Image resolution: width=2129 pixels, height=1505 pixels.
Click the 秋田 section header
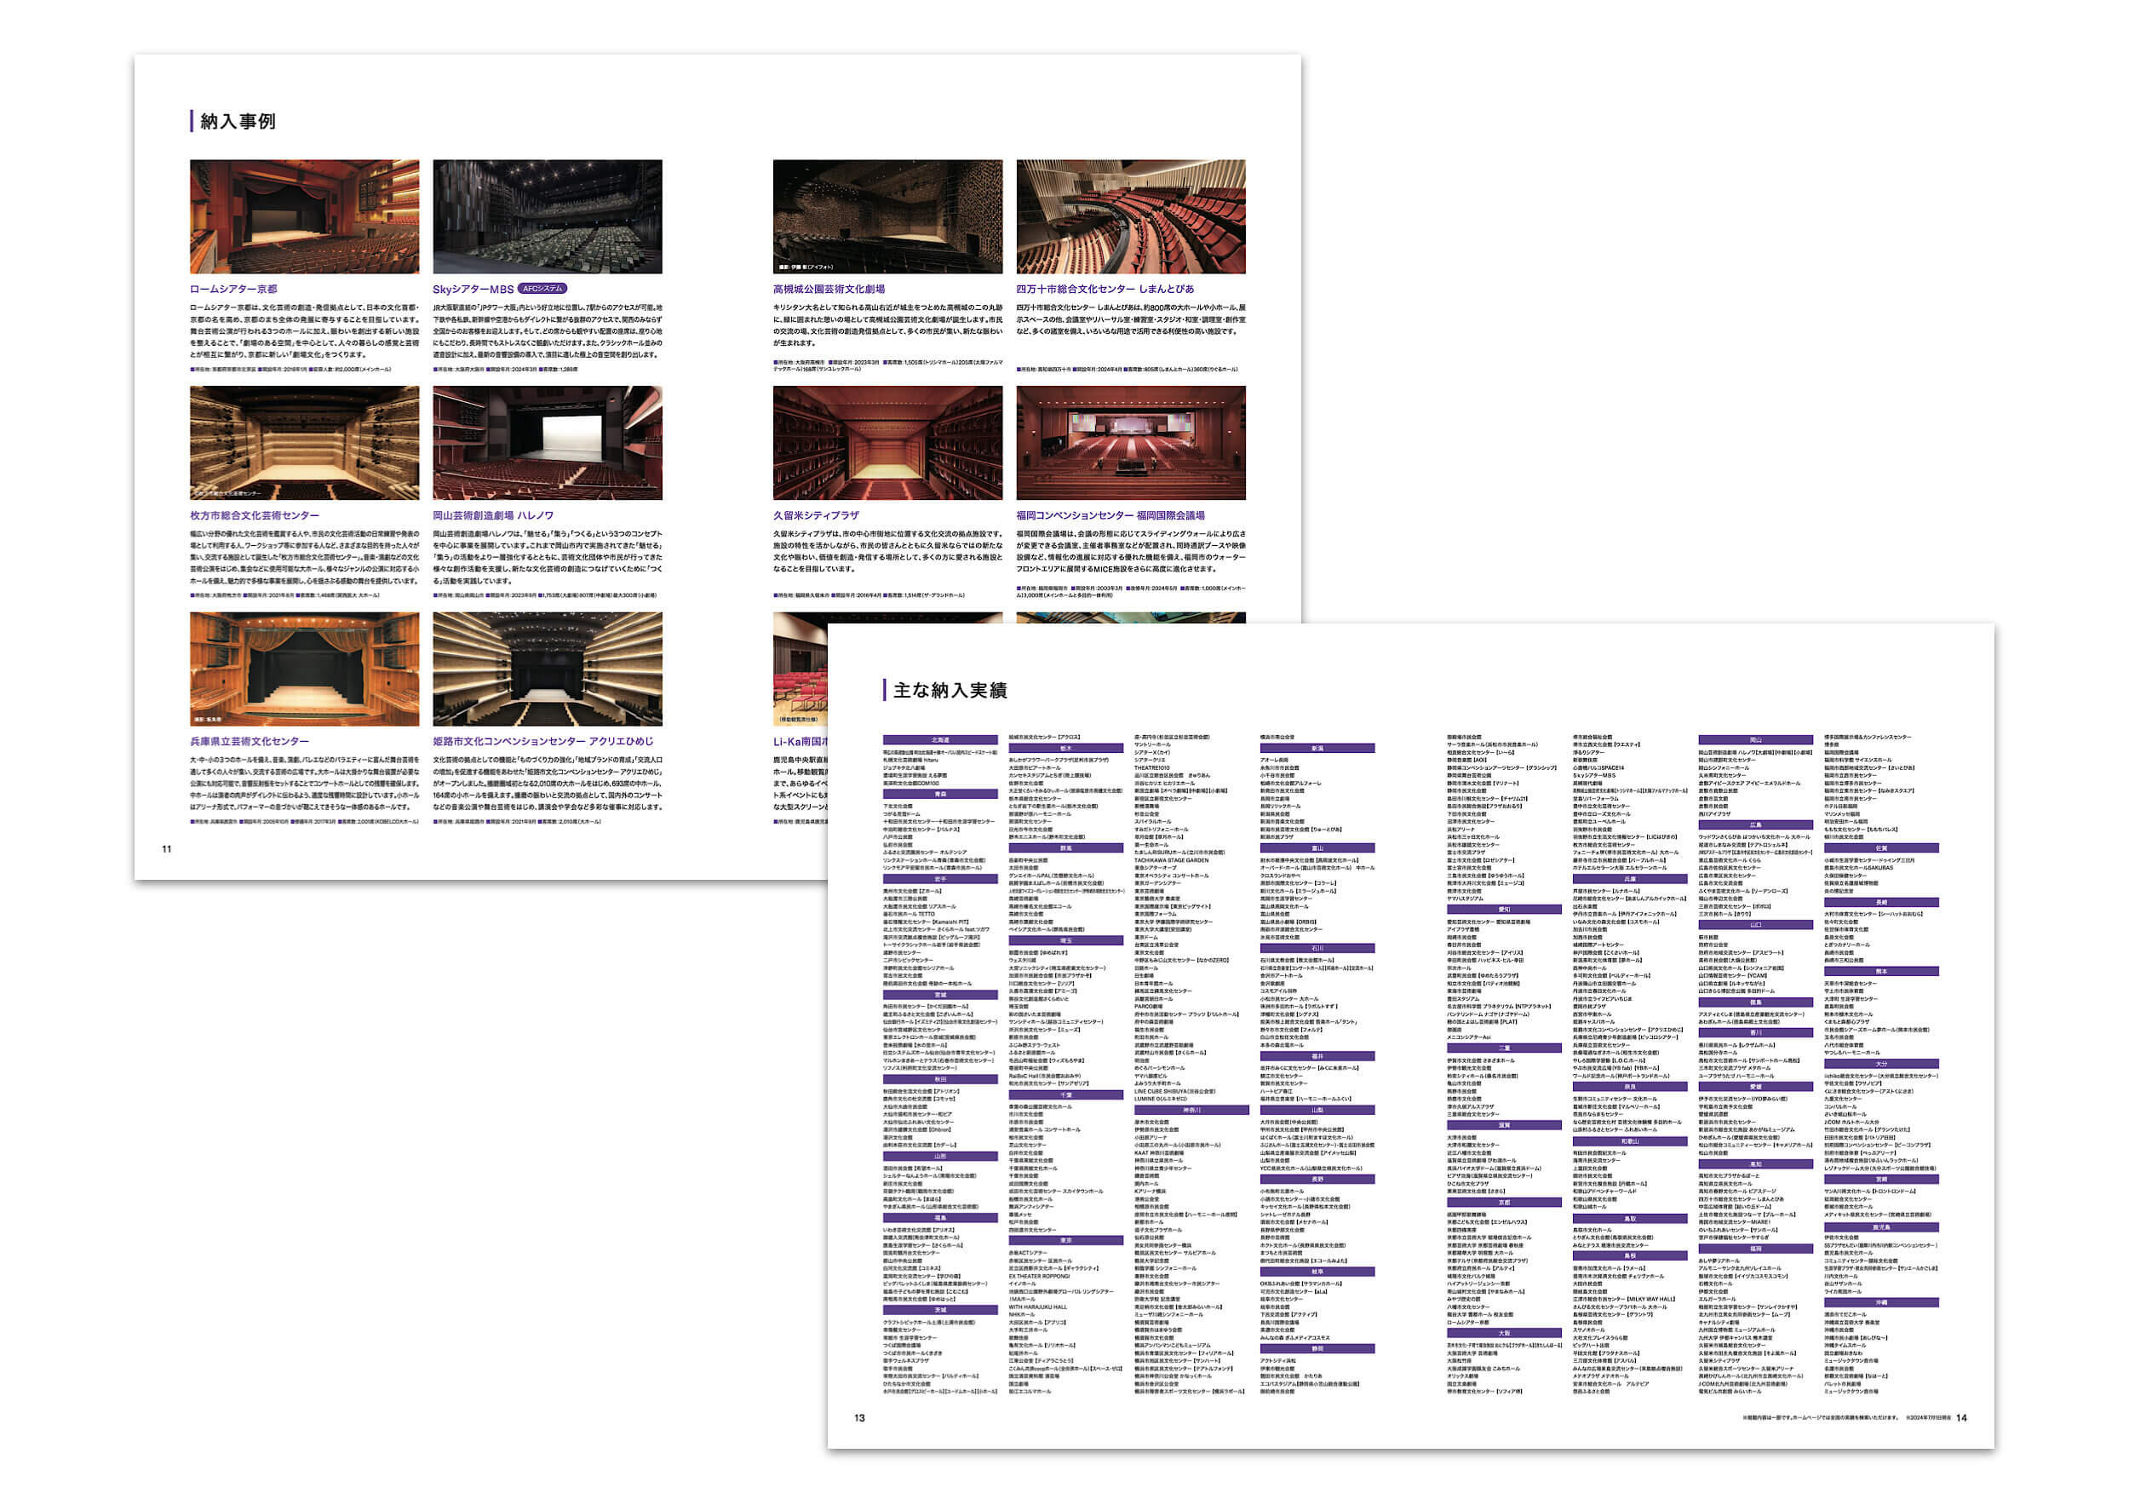pyautogui.click(x=940, y=1079)
